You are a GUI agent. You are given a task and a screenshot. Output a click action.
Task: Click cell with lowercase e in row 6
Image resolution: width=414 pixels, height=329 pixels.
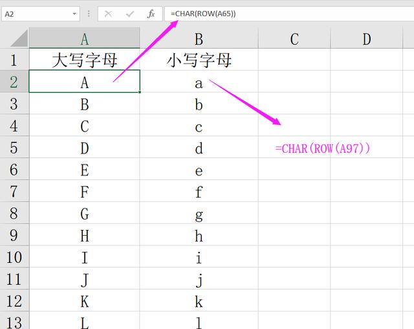coord(199,170)
